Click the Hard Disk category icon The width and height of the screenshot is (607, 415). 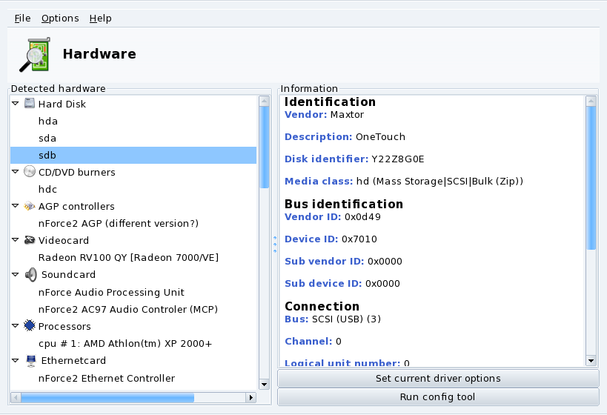click(30, 104)
